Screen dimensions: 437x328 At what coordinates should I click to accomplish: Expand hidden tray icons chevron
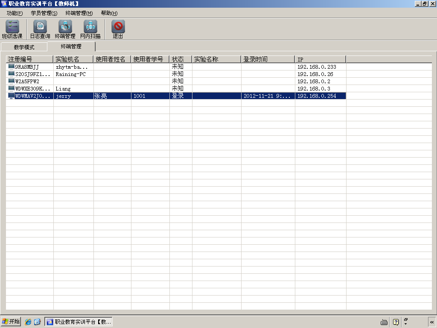coord(432,322)
